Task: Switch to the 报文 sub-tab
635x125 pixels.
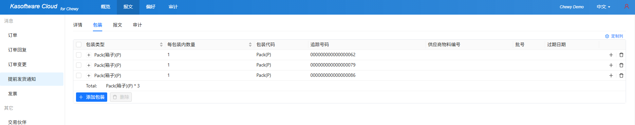Action: pos(118,25)
